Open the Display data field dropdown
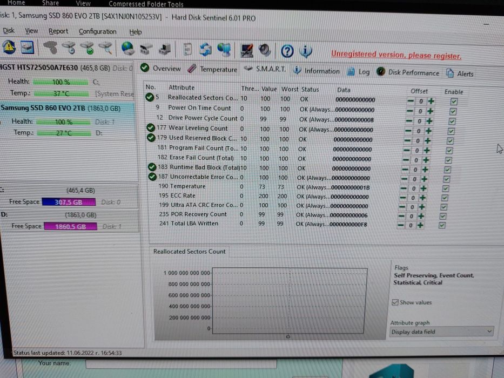This screenshot has height=378, width=504. point(442,332)
